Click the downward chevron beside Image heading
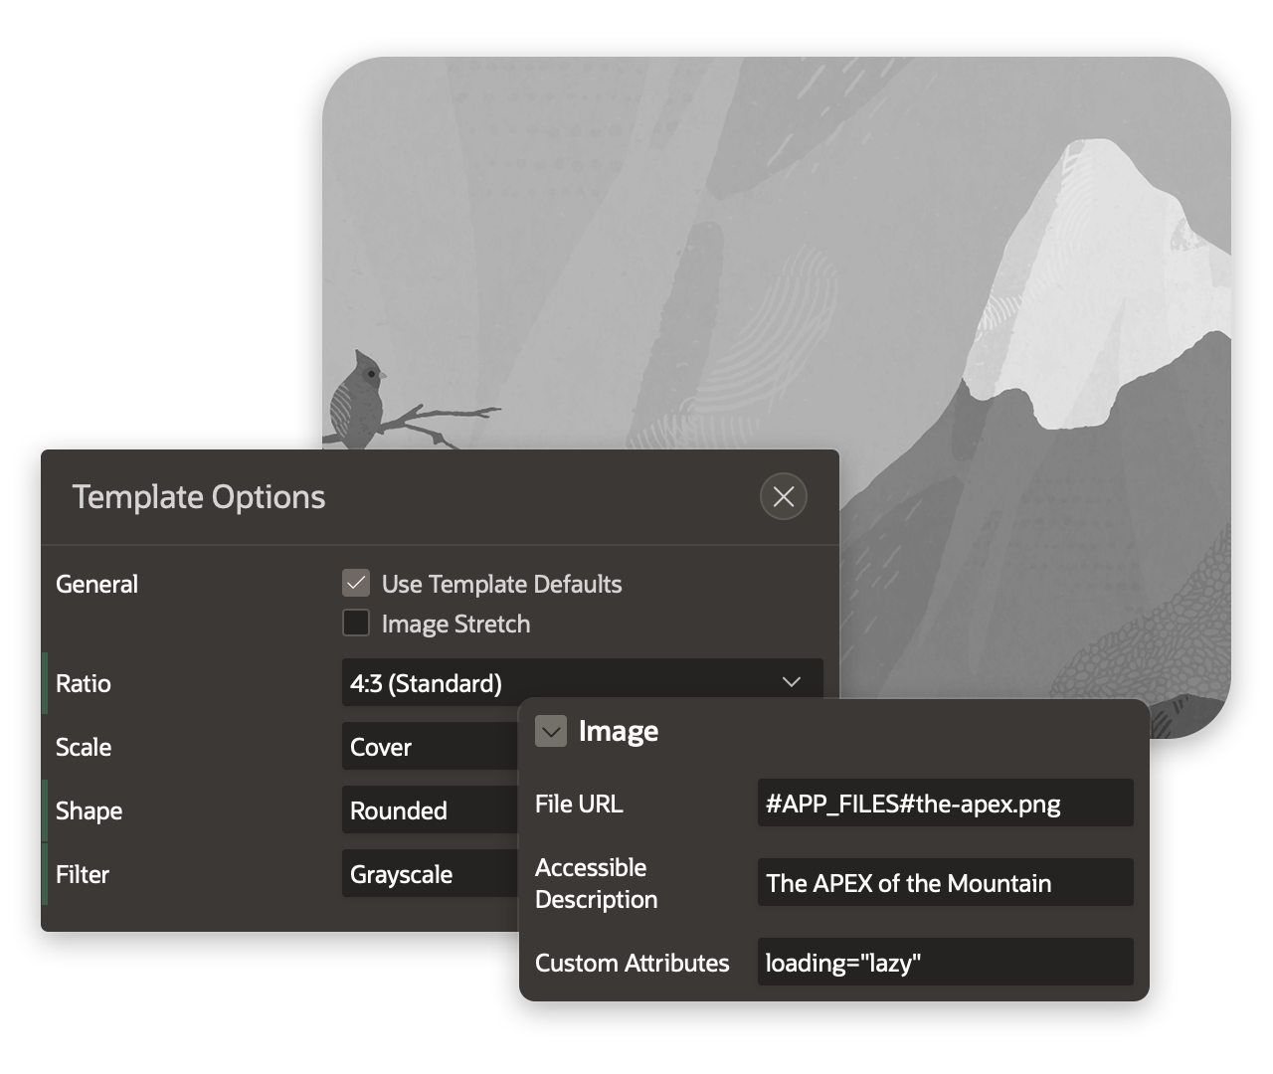1273x1074 pixels. 551,731
